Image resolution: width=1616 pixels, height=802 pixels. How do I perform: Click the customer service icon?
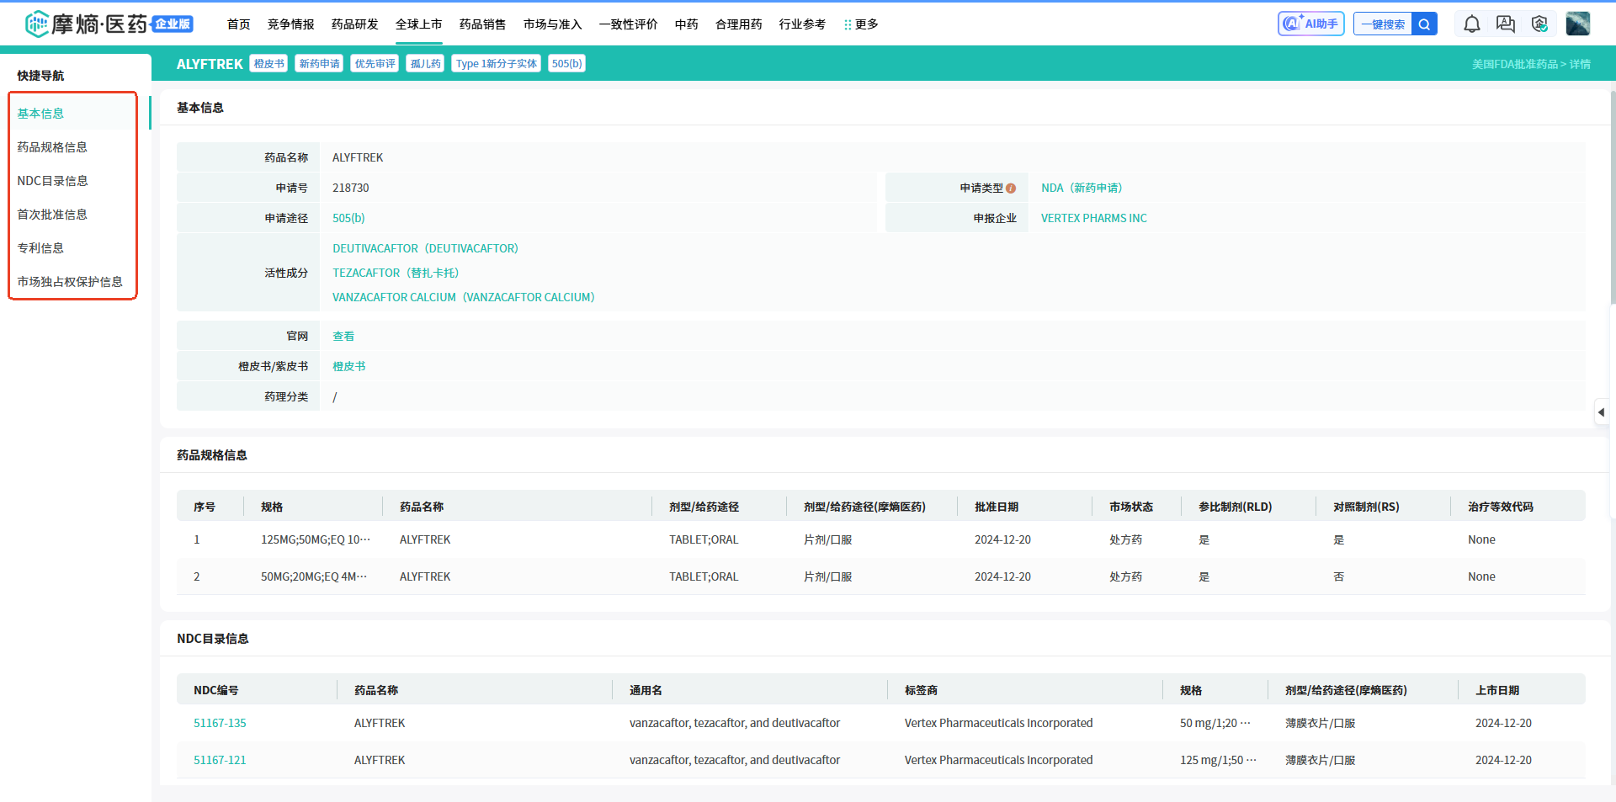pyautogui.click(x=1539, y=24)
